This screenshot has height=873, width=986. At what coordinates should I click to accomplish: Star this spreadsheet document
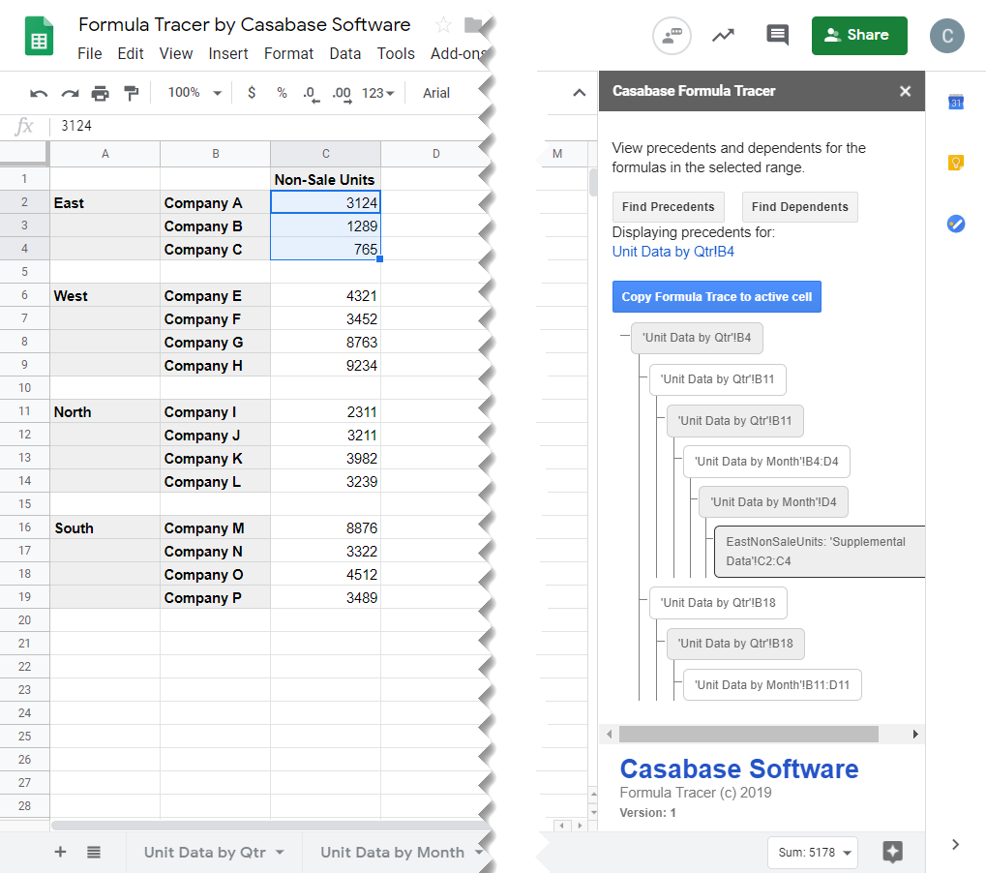click(443, 25)
